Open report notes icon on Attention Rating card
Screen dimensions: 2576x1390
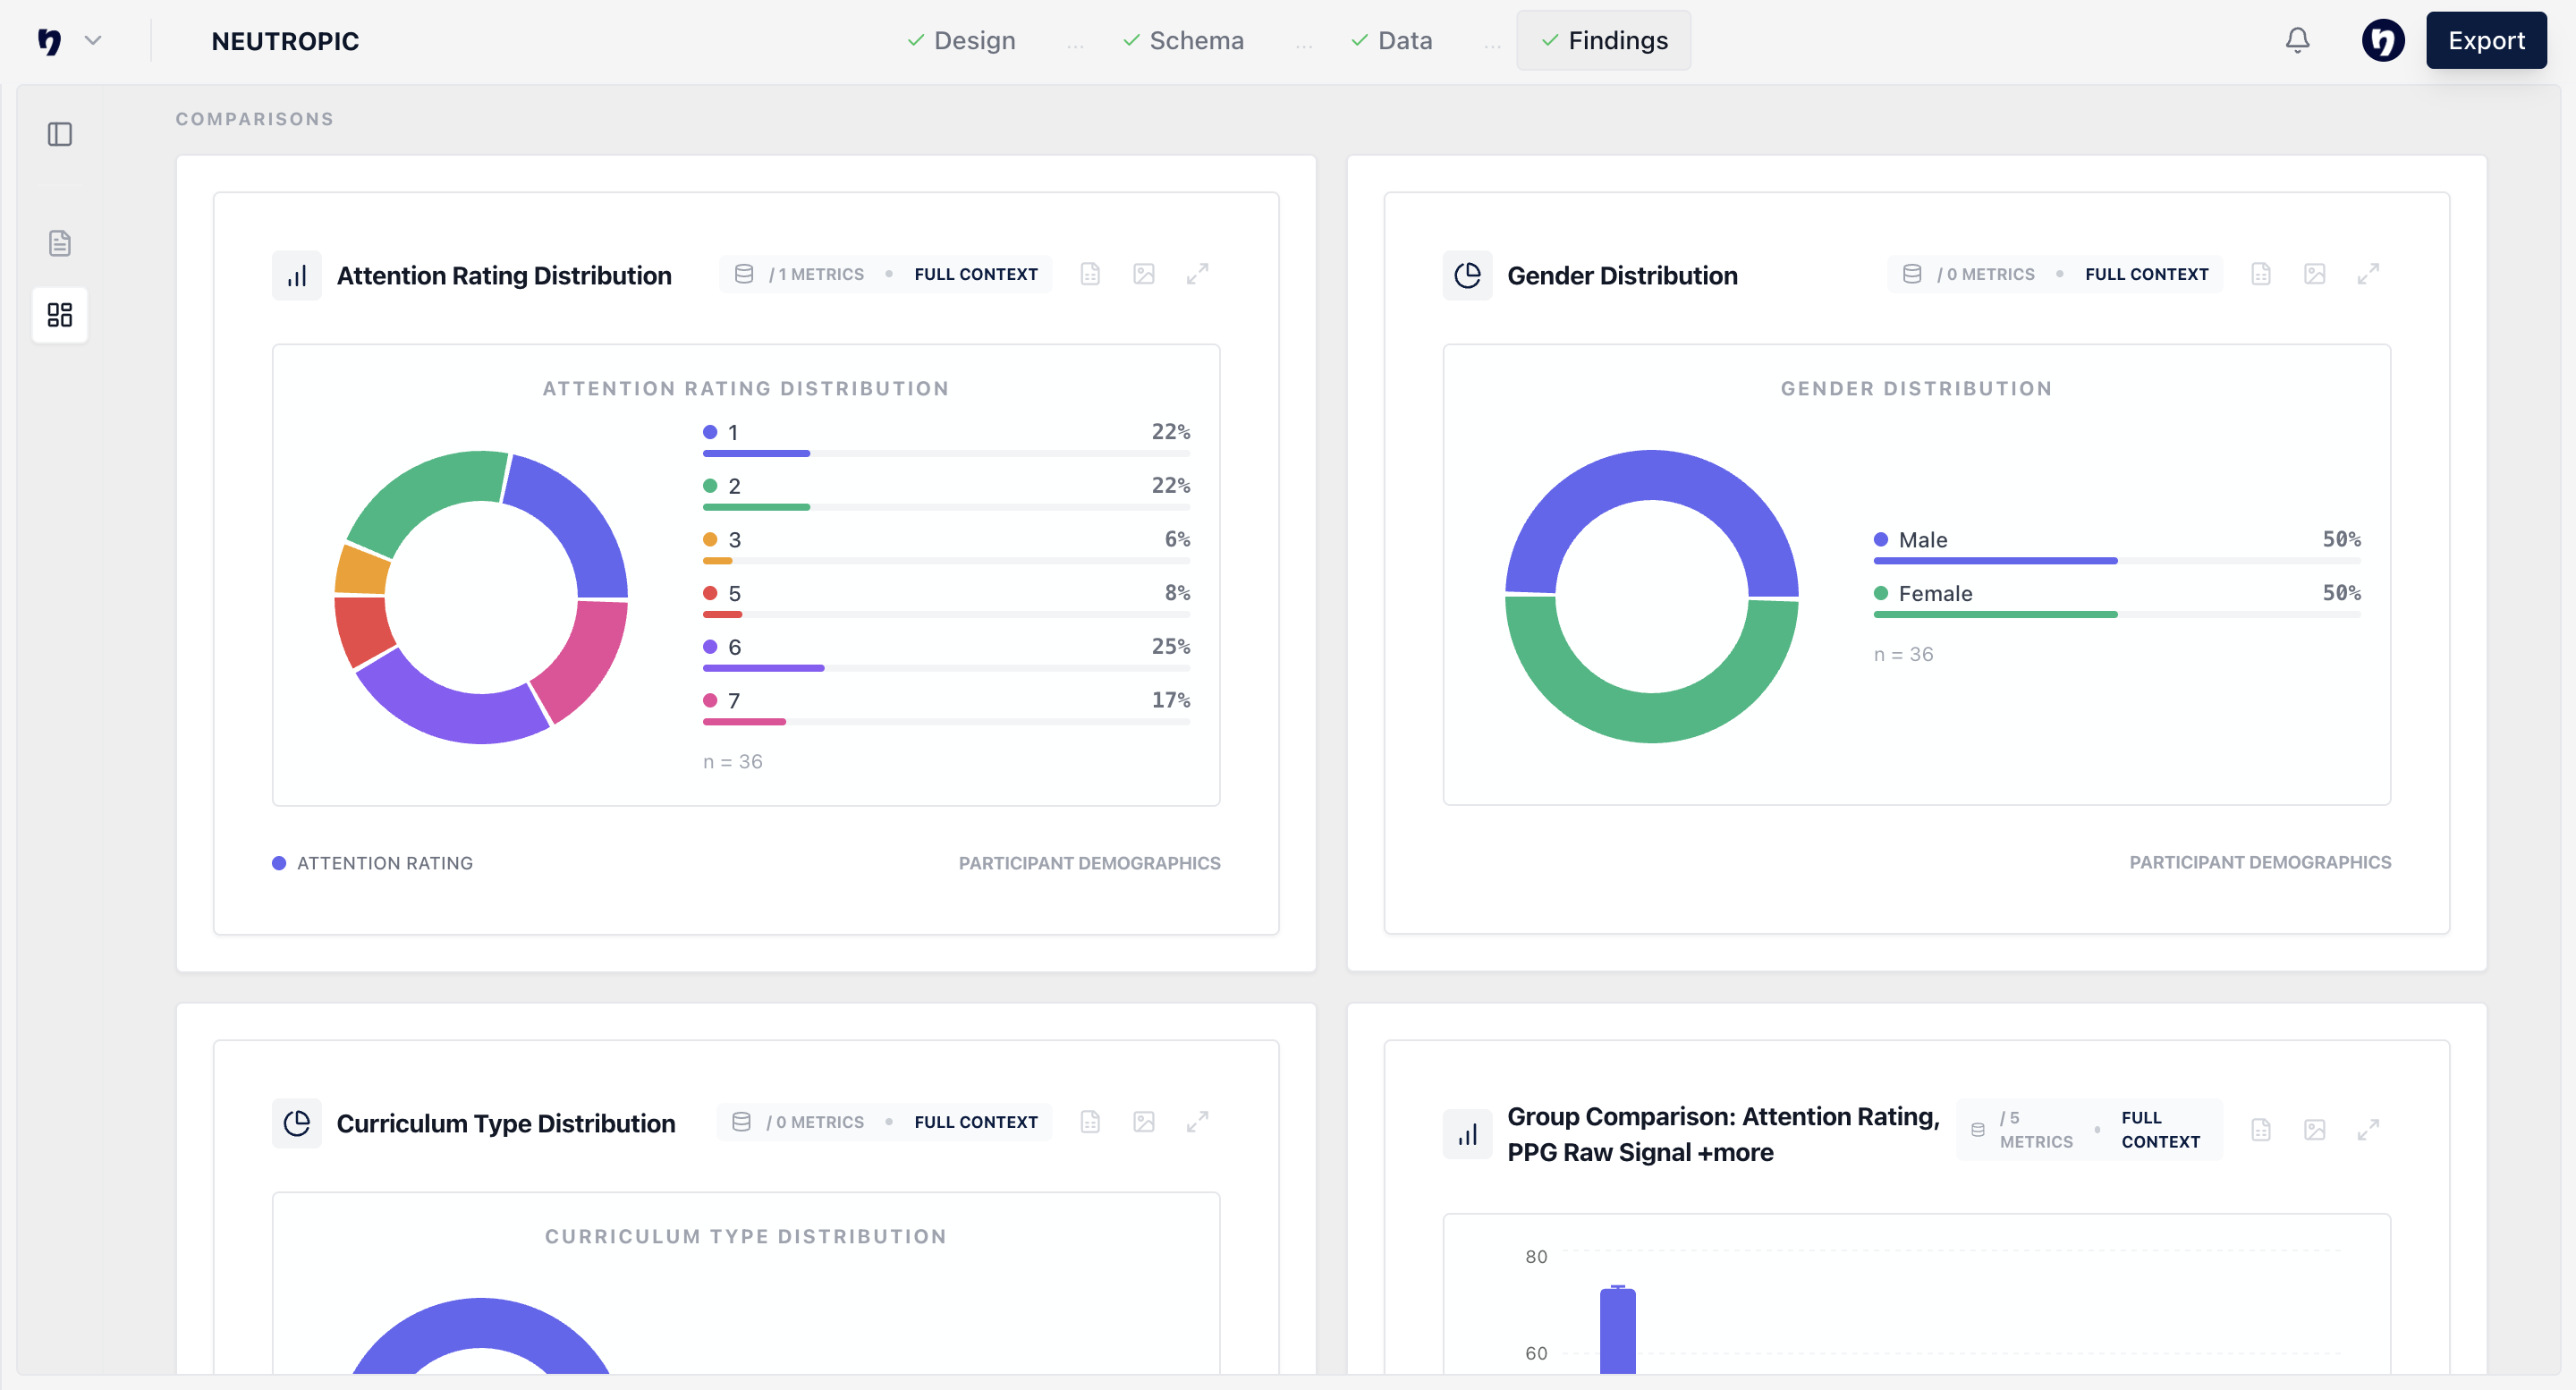click(1090, 273)
